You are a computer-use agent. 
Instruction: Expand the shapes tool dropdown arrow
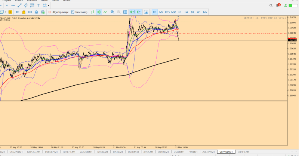pos(49,5)
